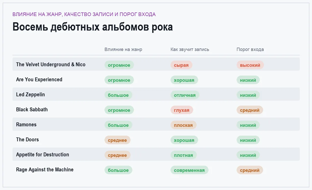Click the "Как звучит запись" column header
Viewport: 312px width, 190px height.
tap(190, 49)
